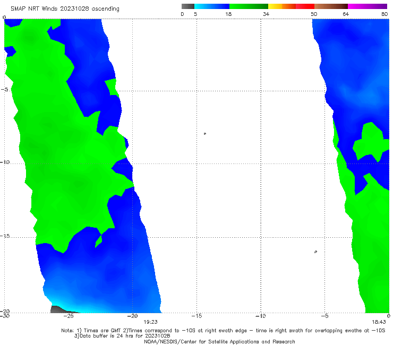Viewport: 393px width, 345px height.
Task: Click the "-30" longitude label at bottom left
Action: coord(5,316)
